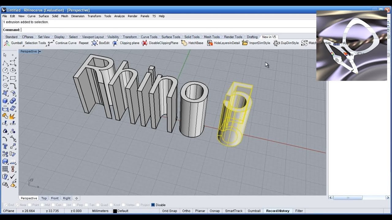Enable the Quad osnap checkbox
Screen dimensions: 392x220
(x=97, y=205)
